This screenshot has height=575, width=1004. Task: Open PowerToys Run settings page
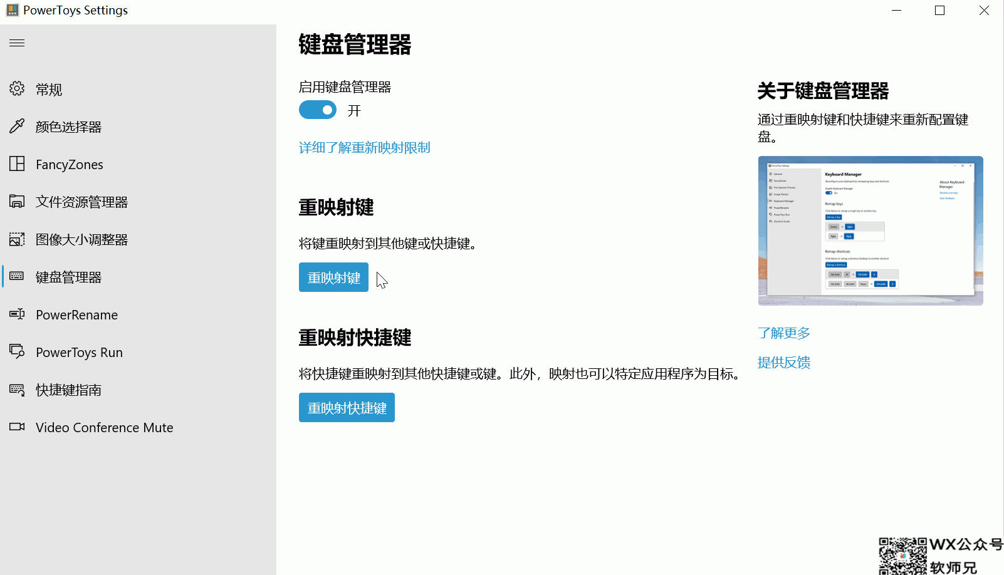coord(138,352)
